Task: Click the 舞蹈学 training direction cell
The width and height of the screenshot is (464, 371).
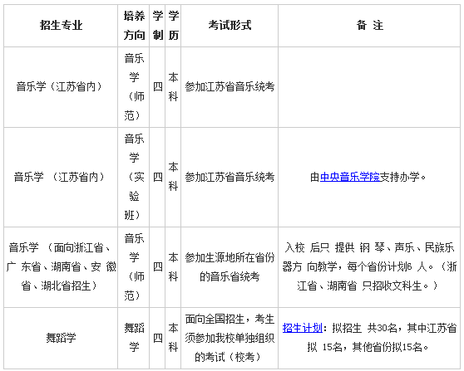Action: pyautogui.click(x=134, y=338)
